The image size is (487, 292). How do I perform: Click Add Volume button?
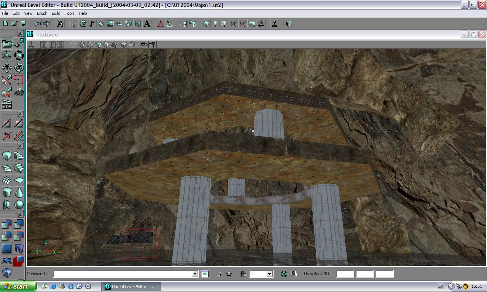[x=7, y=273]
